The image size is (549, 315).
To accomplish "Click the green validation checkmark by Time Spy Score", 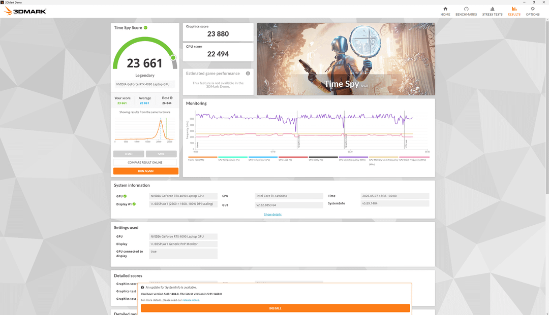I will click(145, 27).
